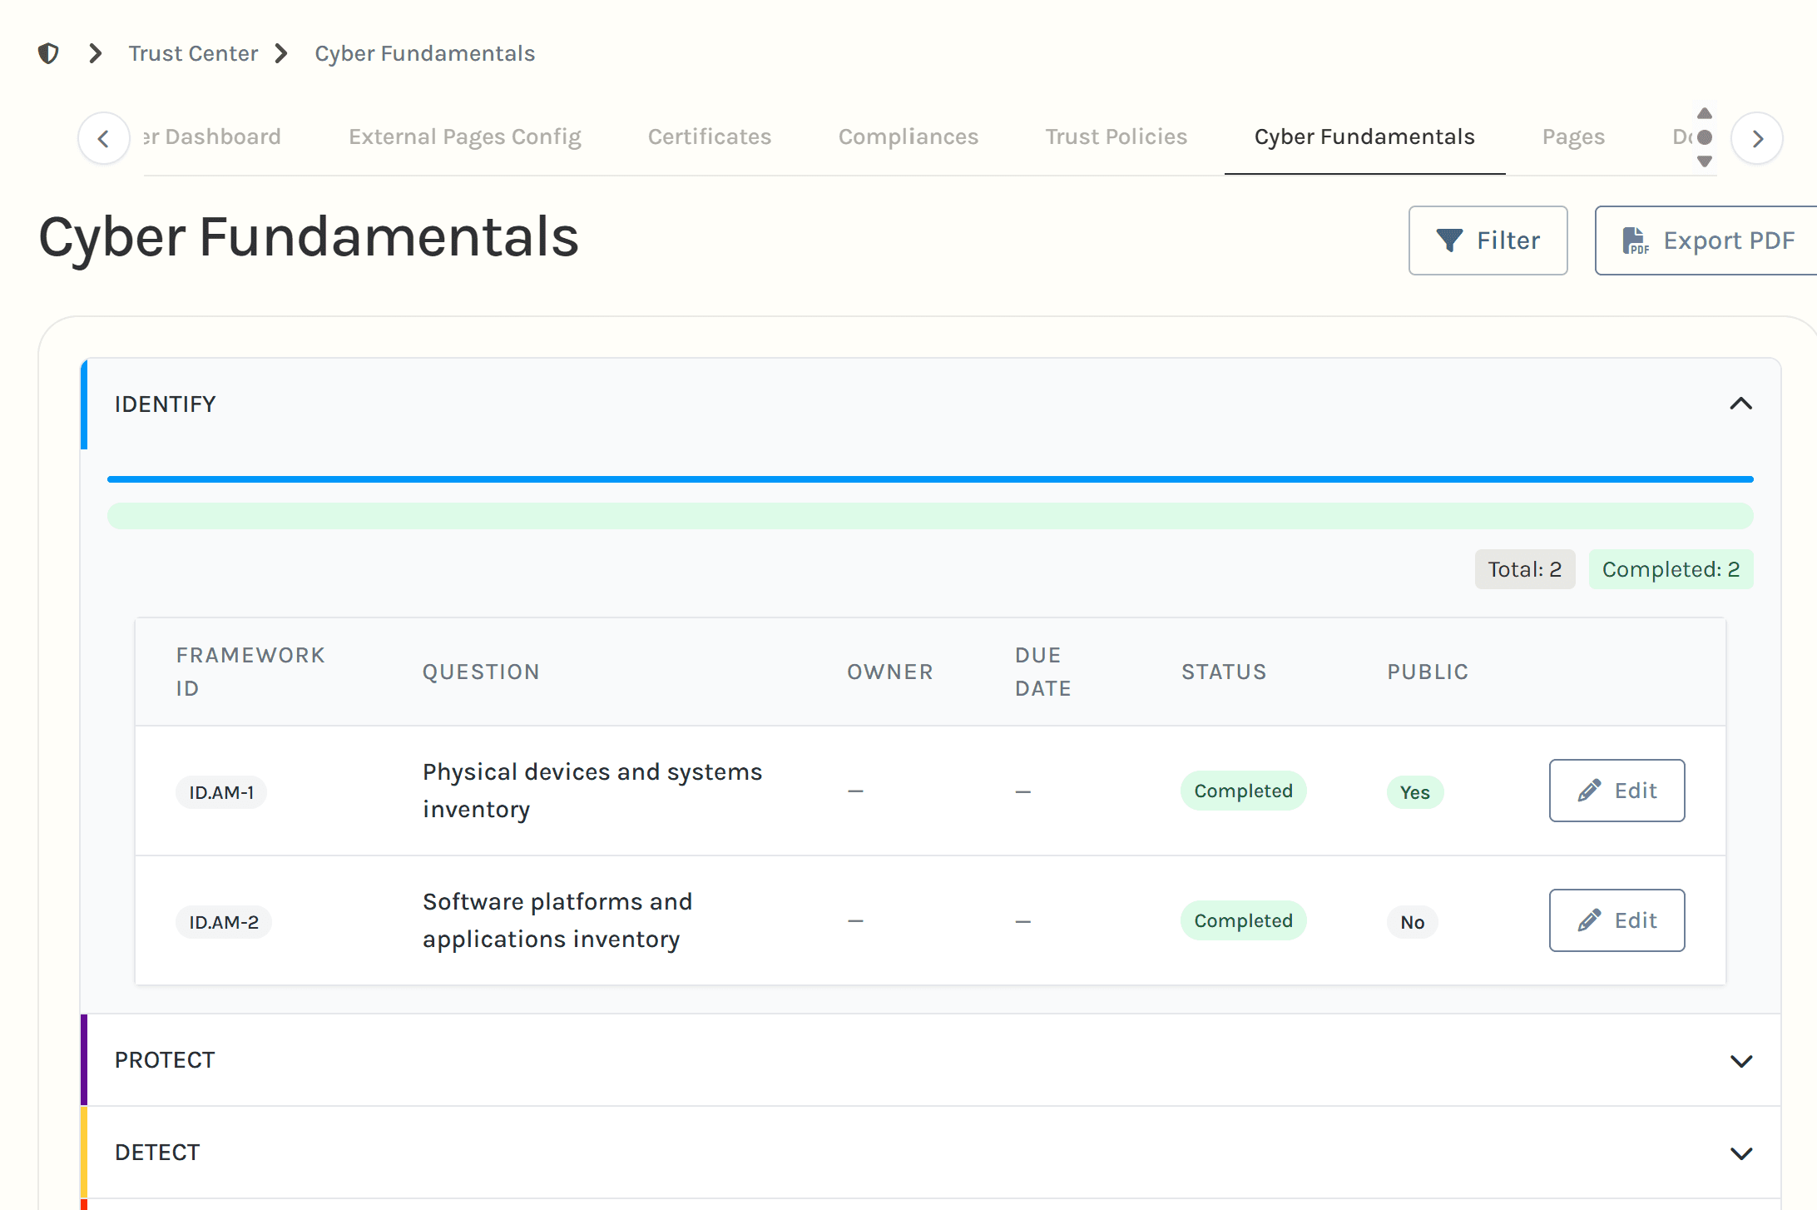Viewport: 1817px width, 1210px height.
Task: Click the IDENTIFY section header
Action: [931, 404]
